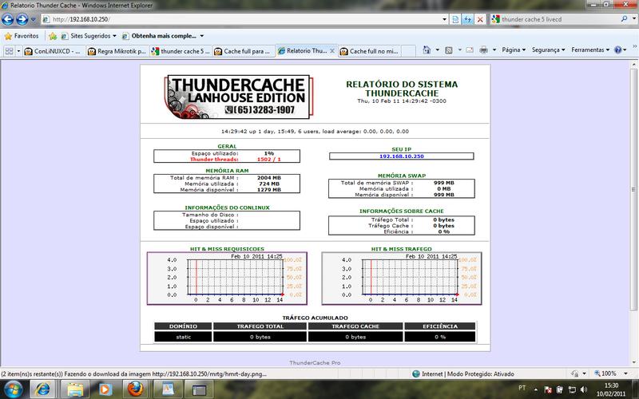The height and width of the screenshot is (399, 639).
Task: Click the Read Mail envelope icon
Action: pos(470,50)
